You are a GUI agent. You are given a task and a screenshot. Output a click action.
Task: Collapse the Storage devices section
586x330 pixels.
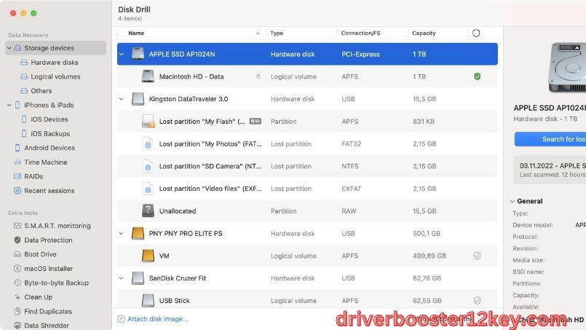point(9,48)
